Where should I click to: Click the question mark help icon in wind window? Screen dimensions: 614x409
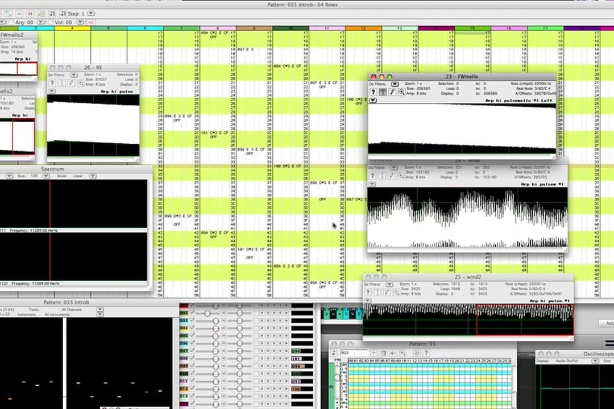click(372, 176)
